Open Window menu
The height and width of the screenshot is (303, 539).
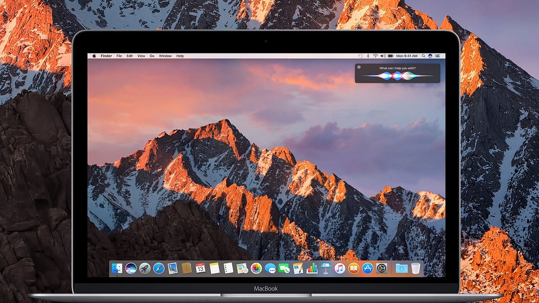pyautogui.click(x=165, y=56)
